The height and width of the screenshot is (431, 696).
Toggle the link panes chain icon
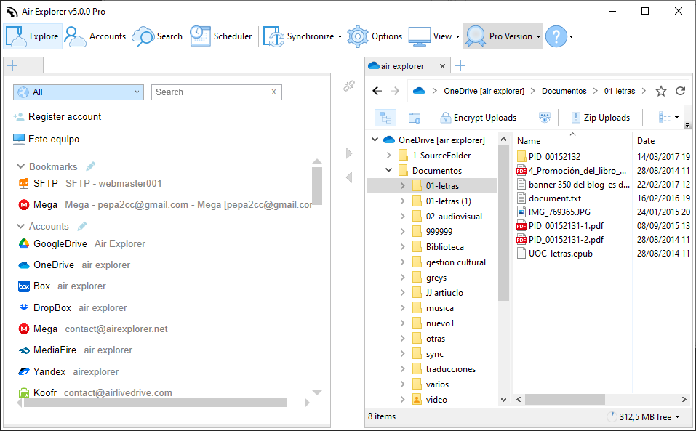pos(349,86)
